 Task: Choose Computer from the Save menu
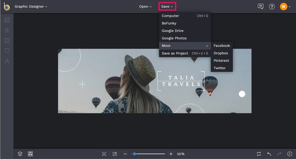[170, 16]
